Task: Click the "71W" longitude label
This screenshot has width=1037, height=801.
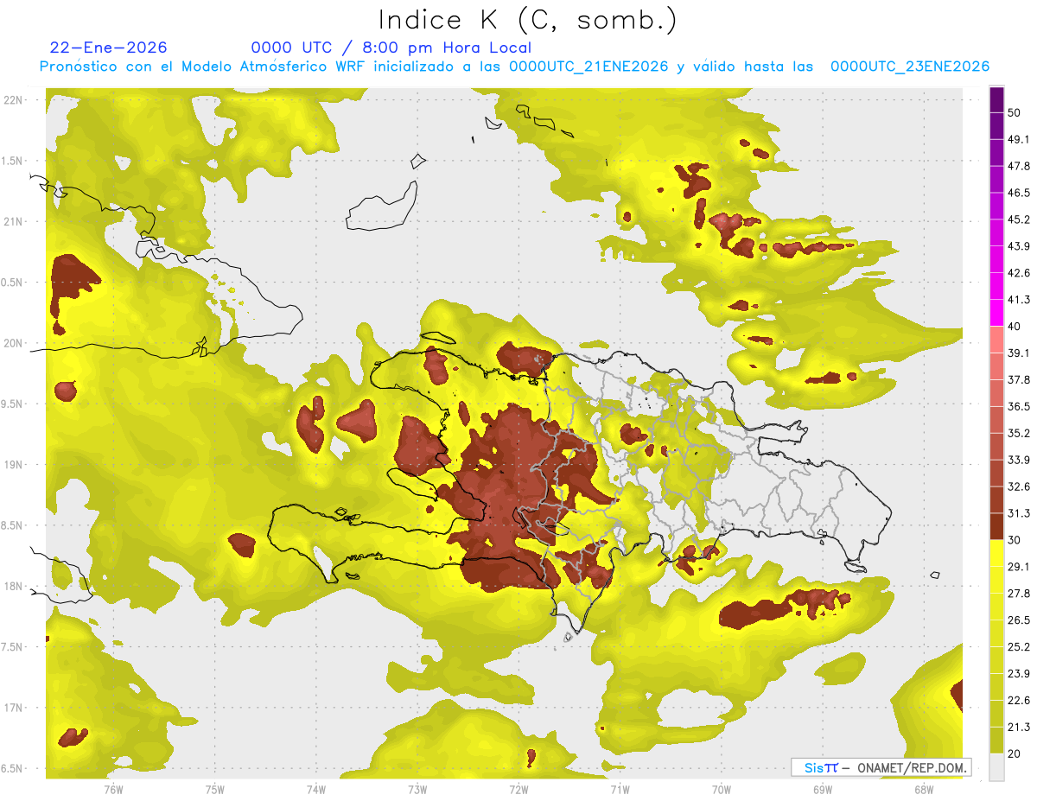Action: click(620, 789)
